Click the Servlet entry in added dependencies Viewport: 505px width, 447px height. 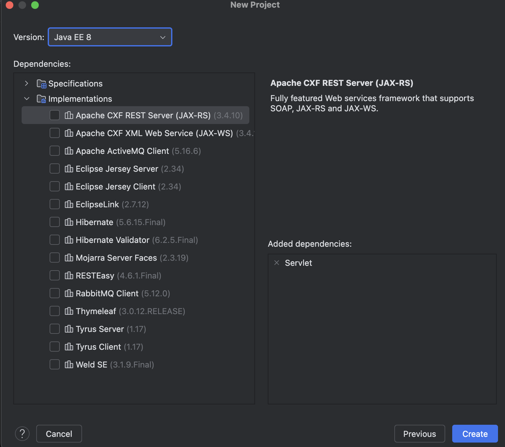coord(298,263)
